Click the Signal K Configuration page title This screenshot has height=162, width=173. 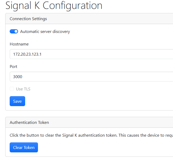54,6
